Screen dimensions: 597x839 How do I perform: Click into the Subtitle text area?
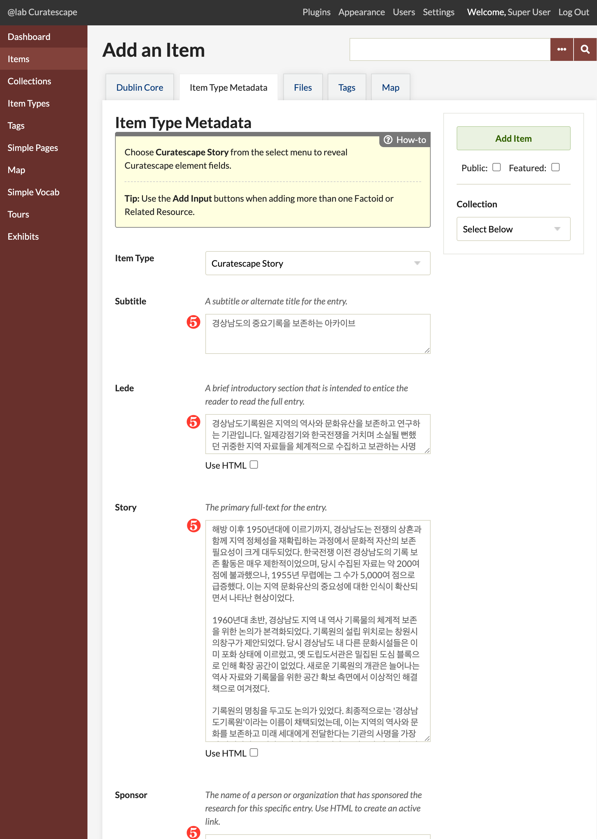[x=318, y=334]
